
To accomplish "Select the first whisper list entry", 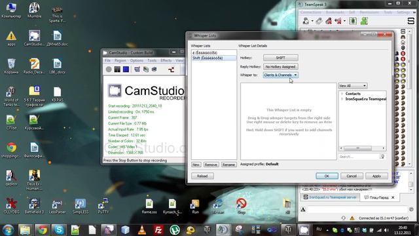I will click(214, 52).
